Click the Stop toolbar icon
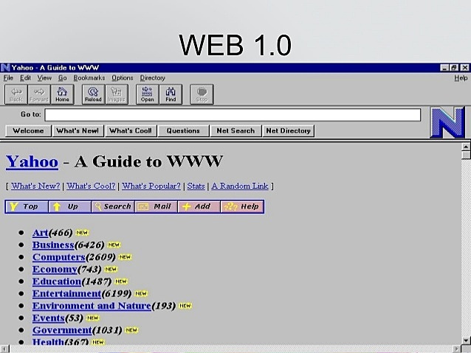 pyautogui.click(x=202, y=94)
